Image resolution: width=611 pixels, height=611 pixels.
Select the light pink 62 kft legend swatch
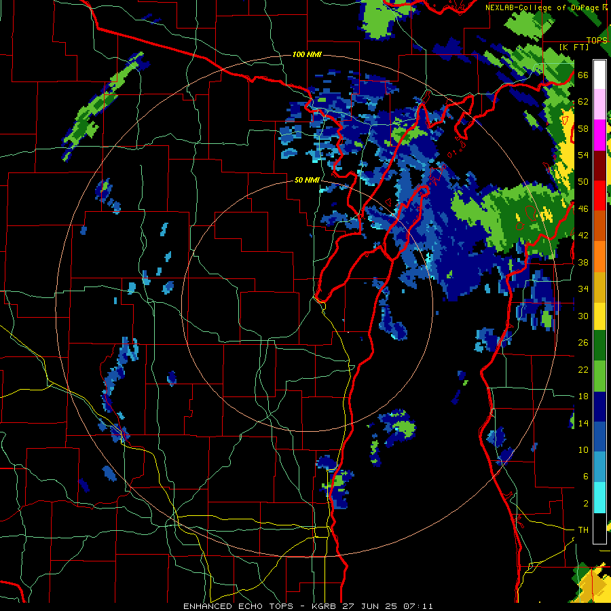[599, 104]
